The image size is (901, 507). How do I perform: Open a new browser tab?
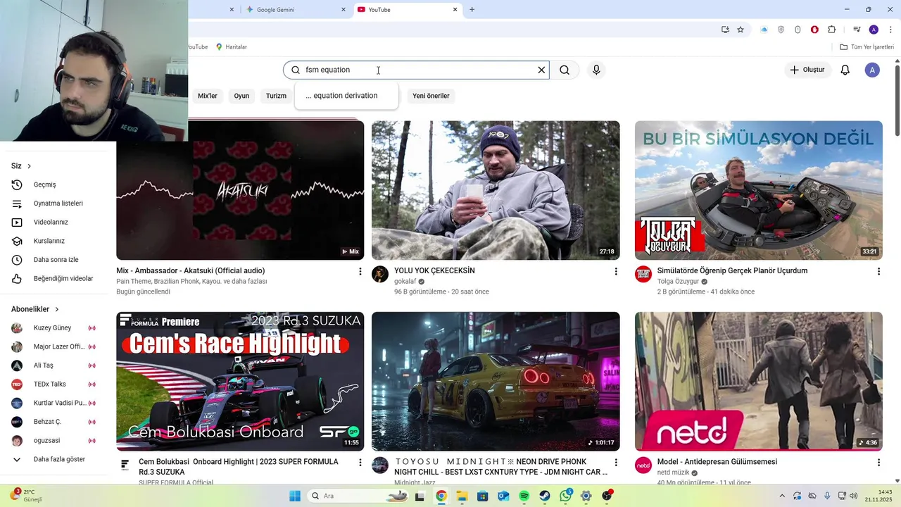pyautogui.click(x=472, y=10)
